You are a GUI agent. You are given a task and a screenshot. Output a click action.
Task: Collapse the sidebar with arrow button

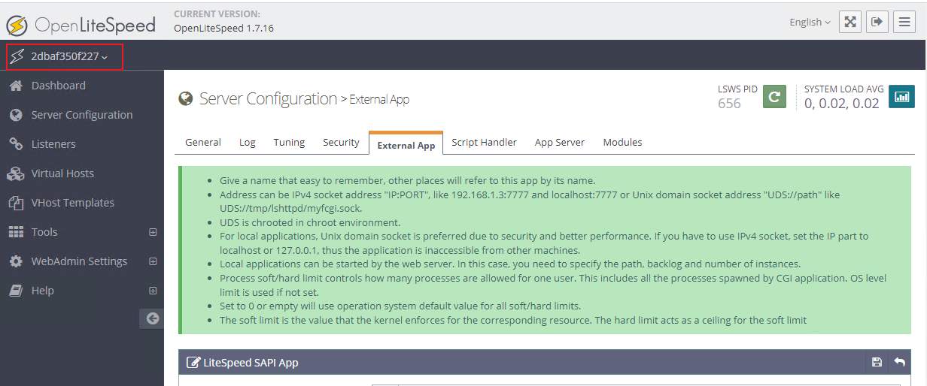pyautogui.click(x=152, y=318)
